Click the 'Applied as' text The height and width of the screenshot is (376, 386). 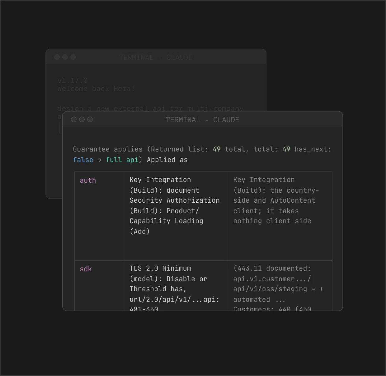167,160
